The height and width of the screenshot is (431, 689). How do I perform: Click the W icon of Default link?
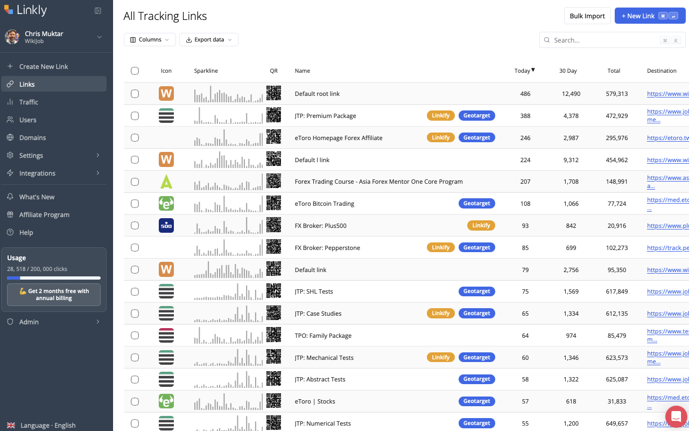(166, 269)
